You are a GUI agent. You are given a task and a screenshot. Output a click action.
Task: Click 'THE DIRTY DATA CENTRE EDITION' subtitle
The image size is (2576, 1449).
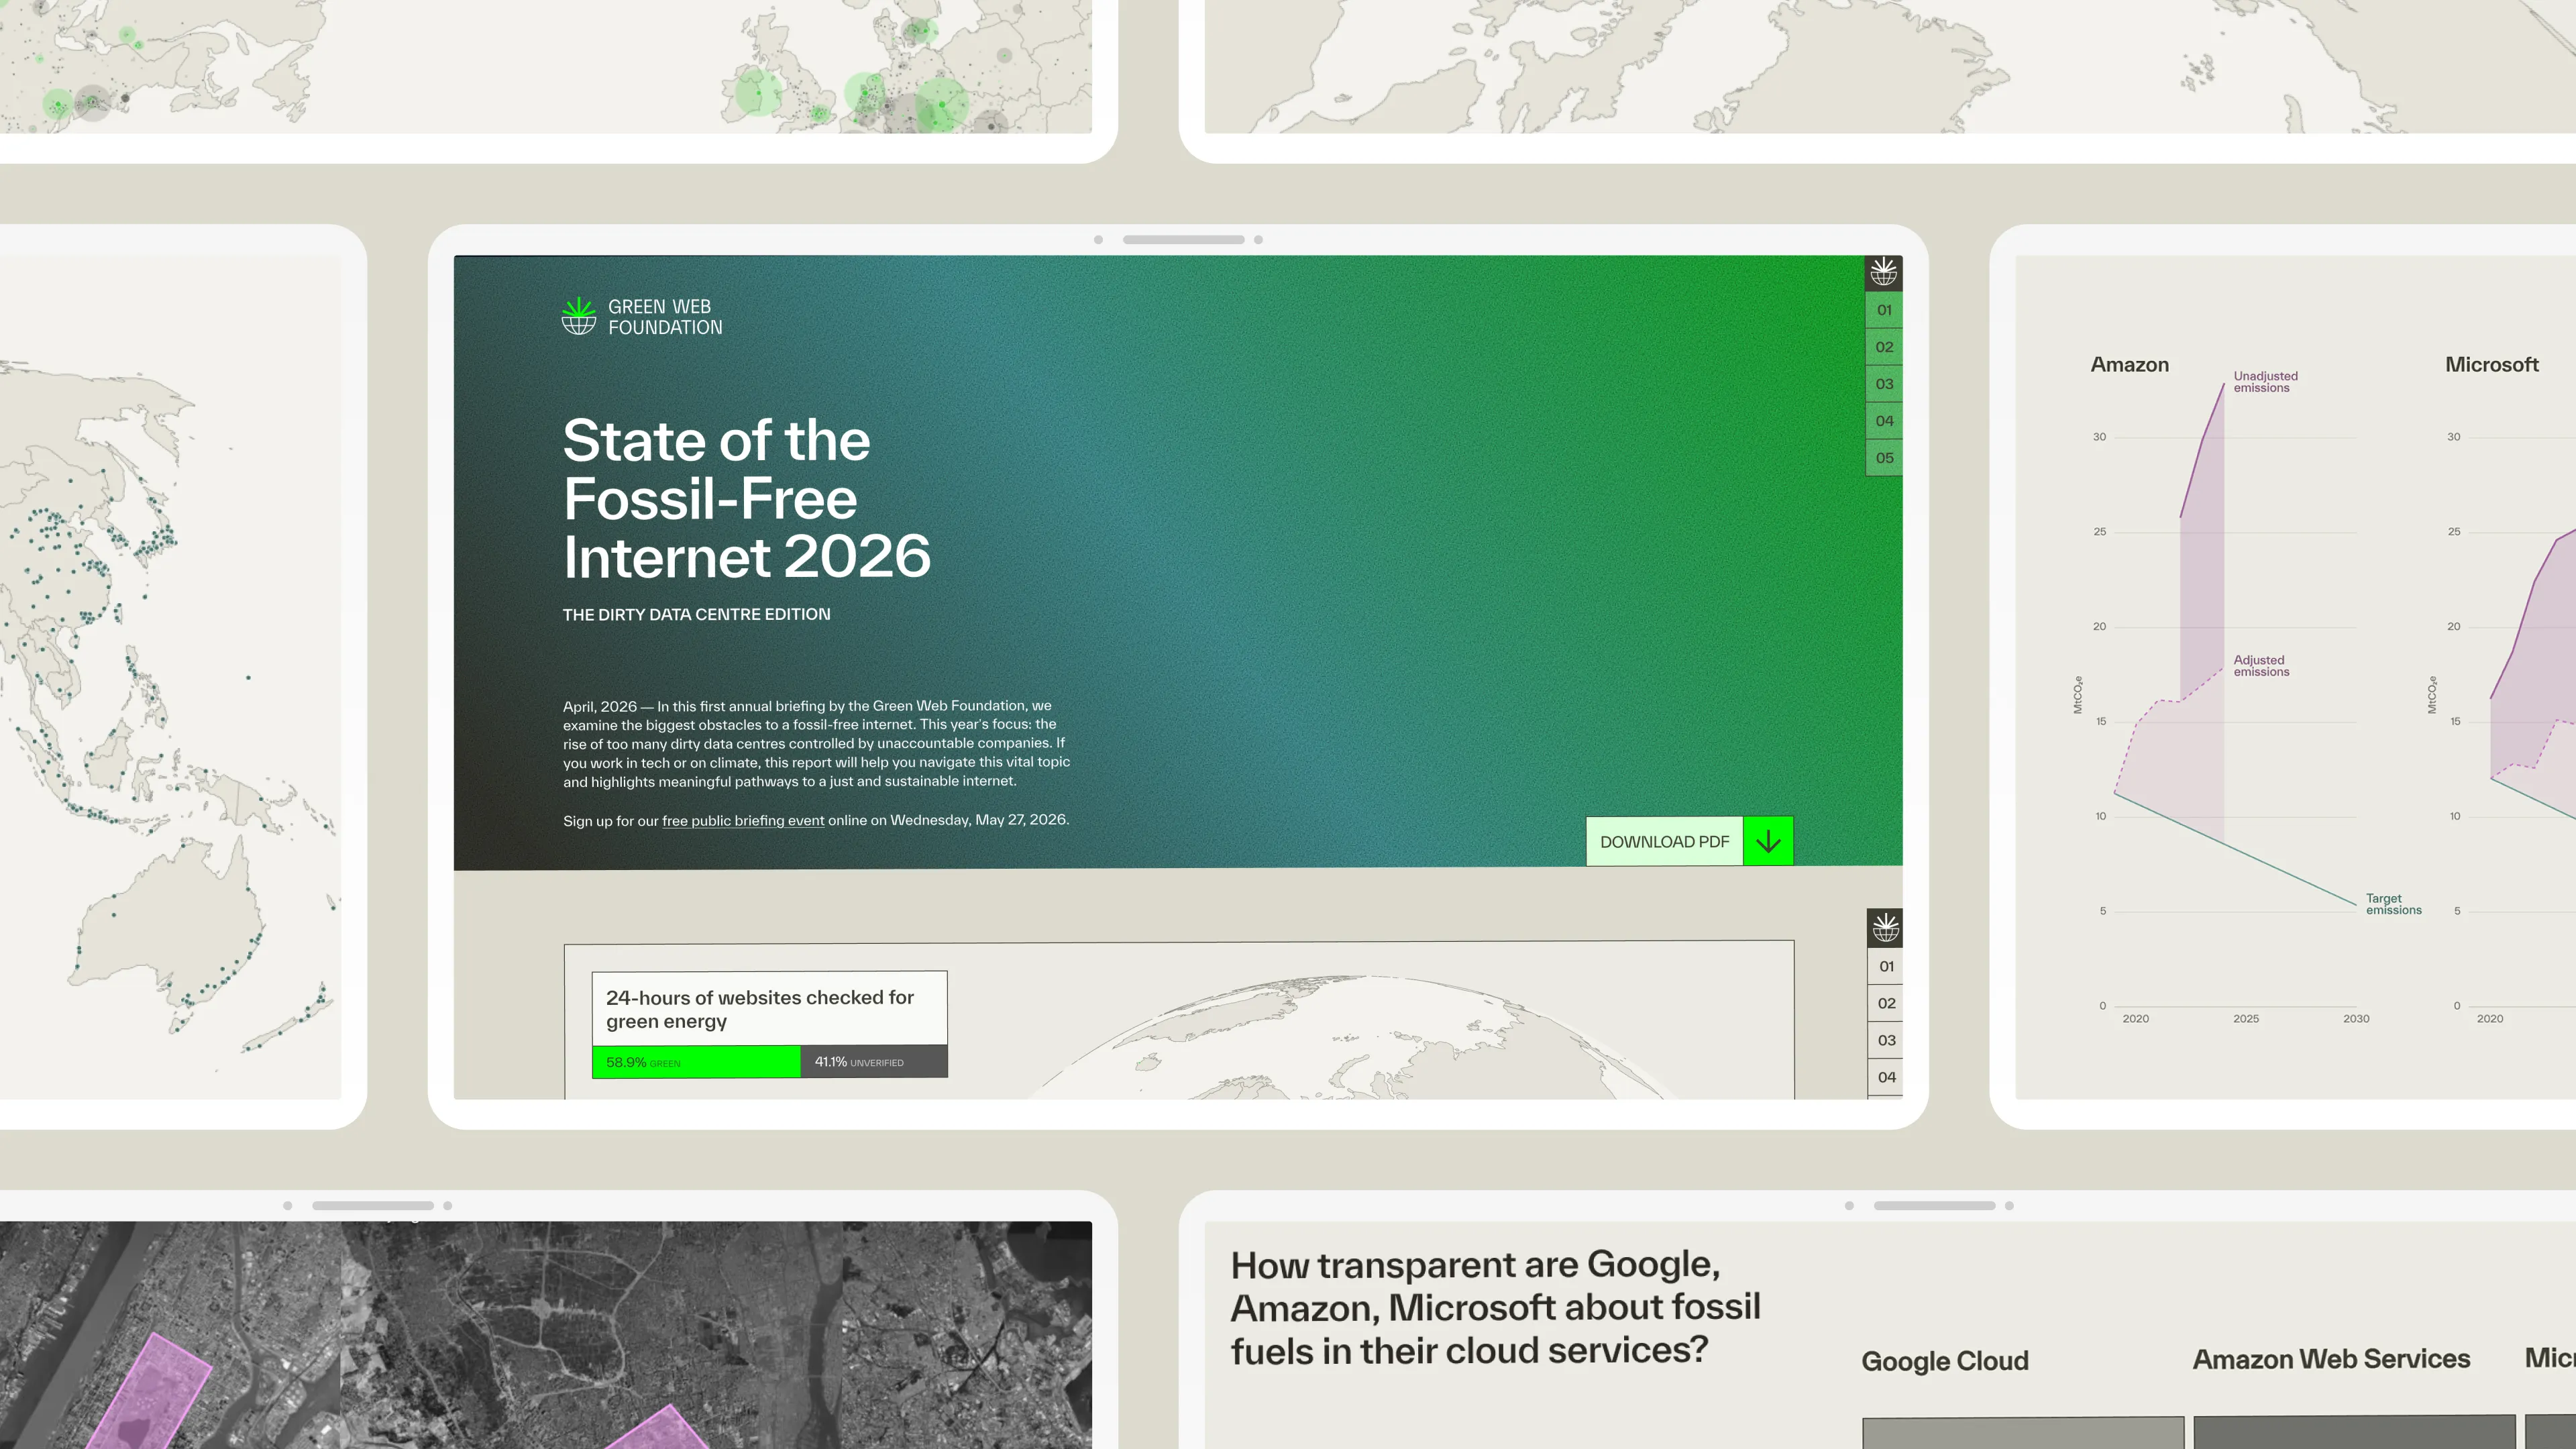pos(696,614)
